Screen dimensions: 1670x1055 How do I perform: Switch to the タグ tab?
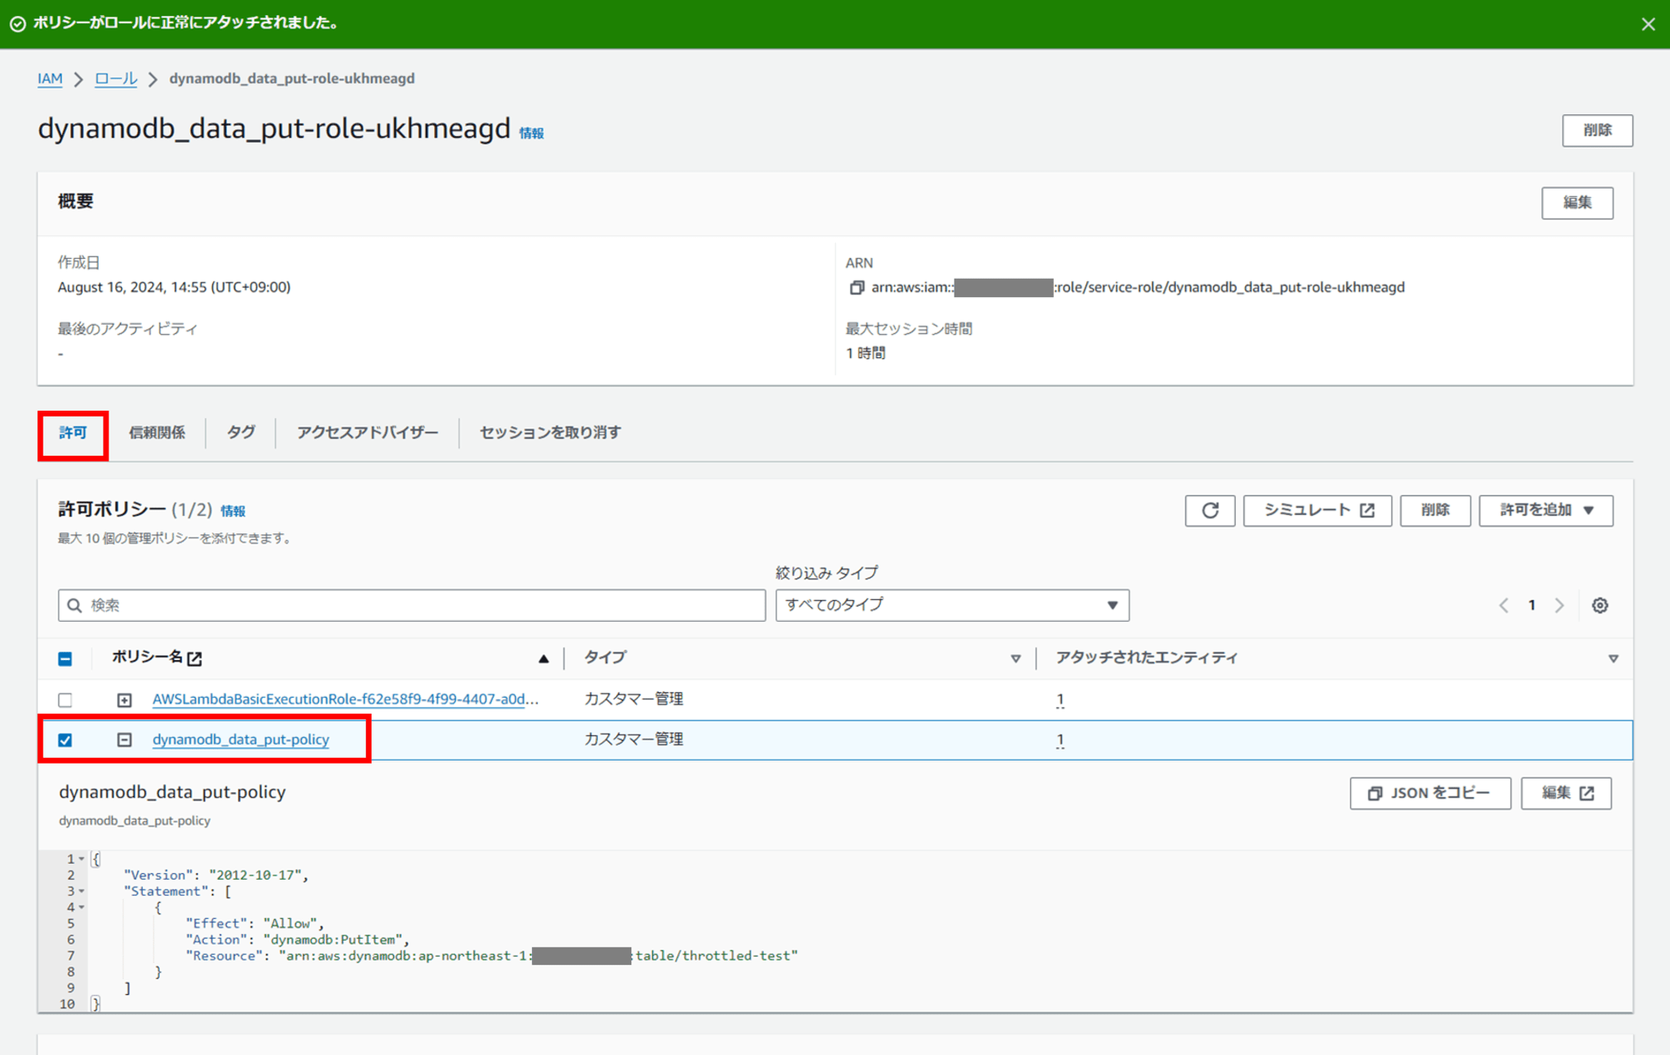(240, 432)
